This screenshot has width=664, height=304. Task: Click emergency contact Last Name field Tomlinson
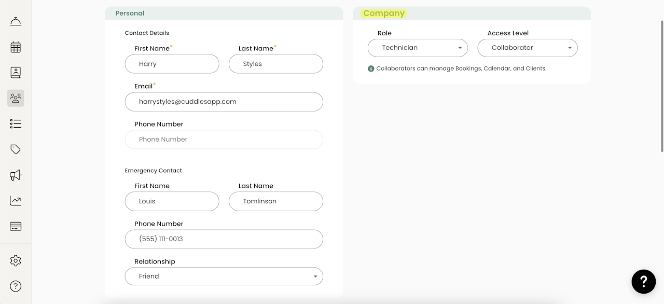(x=275, y=201)
